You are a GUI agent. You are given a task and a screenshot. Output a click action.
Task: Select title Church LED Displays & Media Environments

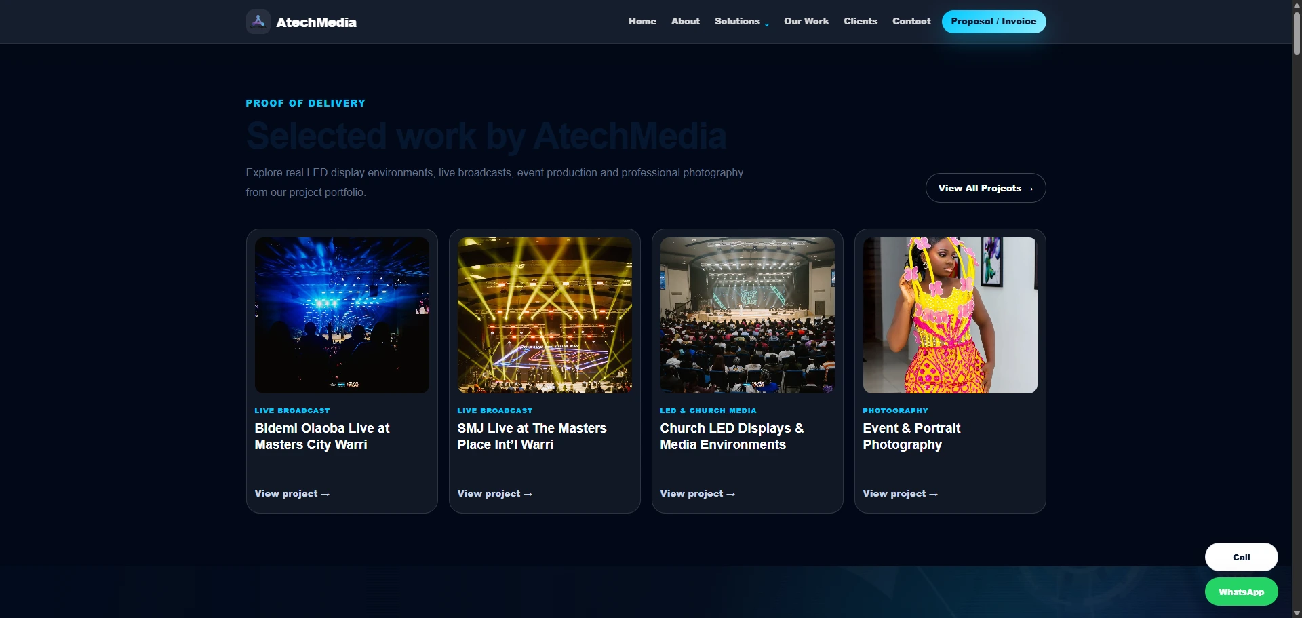pyautogui.click(x=732, y=436)
